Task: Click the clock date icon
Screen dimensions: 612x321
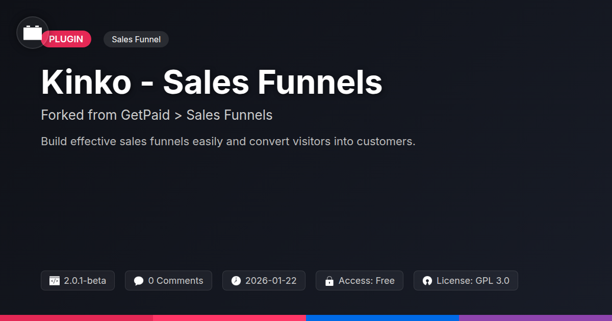Action: [x=236, y=281]
